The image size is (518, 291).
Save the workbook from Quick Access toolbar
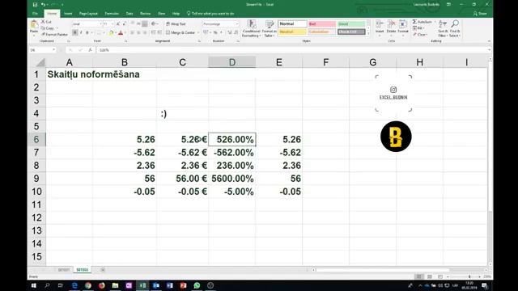click(35, 5)
